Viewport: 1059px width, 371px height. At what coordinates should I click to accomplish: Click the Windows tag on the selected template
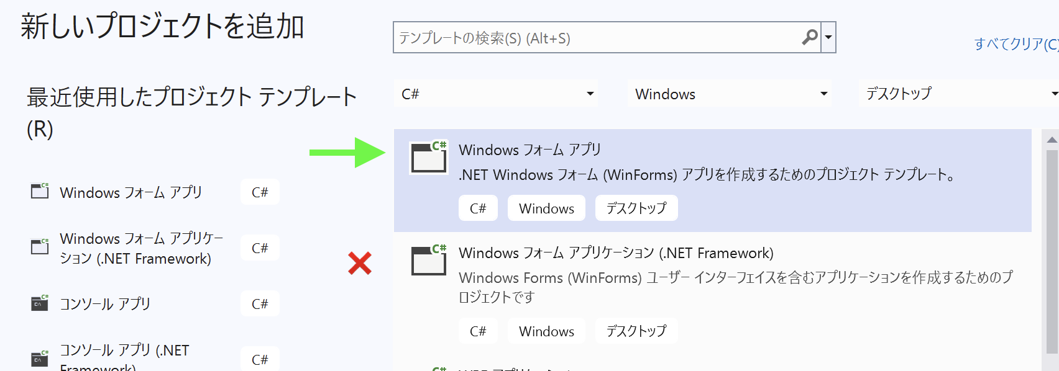click(546, 208)
